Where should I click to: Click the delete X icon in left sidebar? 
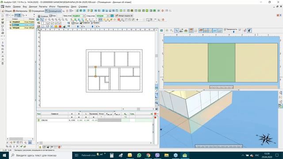point(3,52)
